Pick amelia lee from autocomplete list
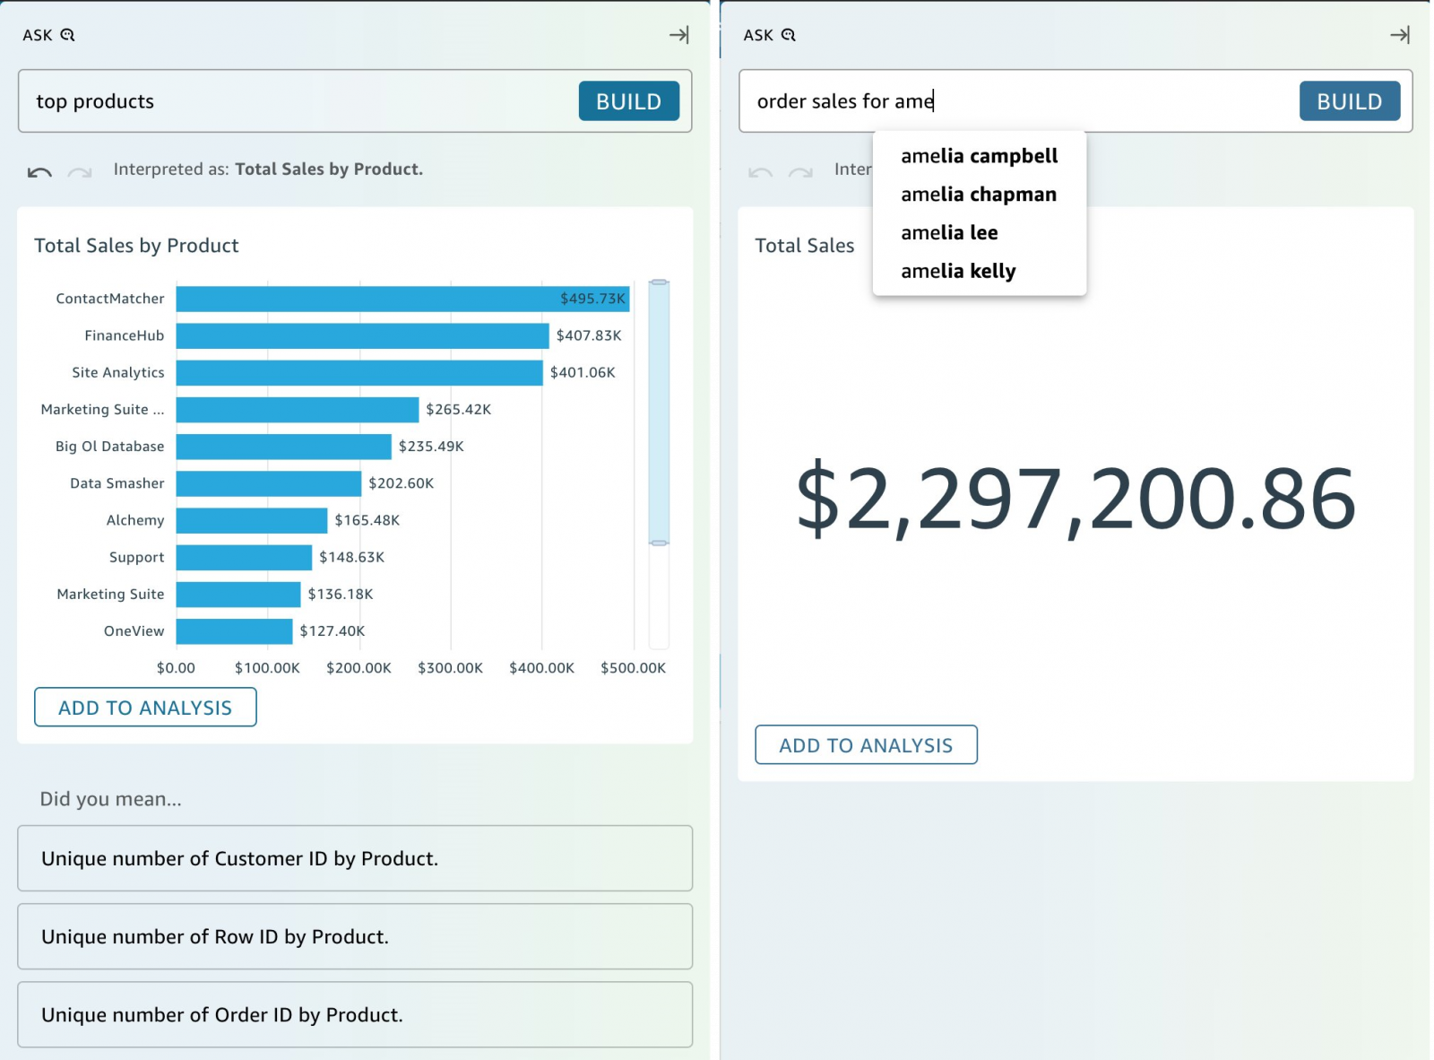This screenshot has height=1060, width=1434. click(x=948, y=233)
